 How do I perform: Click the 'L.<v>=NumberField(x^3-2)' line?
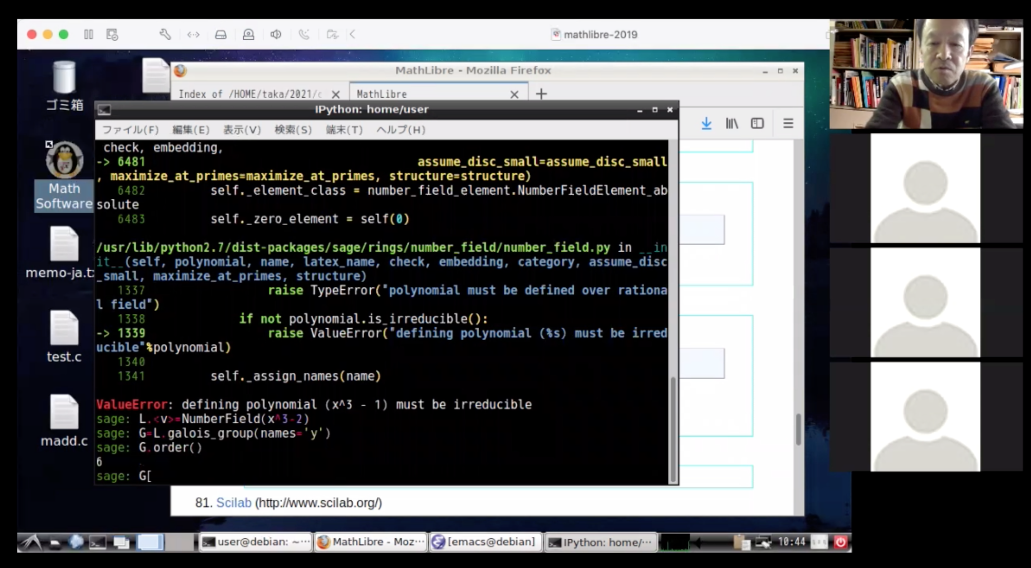(x=224, y=419)
